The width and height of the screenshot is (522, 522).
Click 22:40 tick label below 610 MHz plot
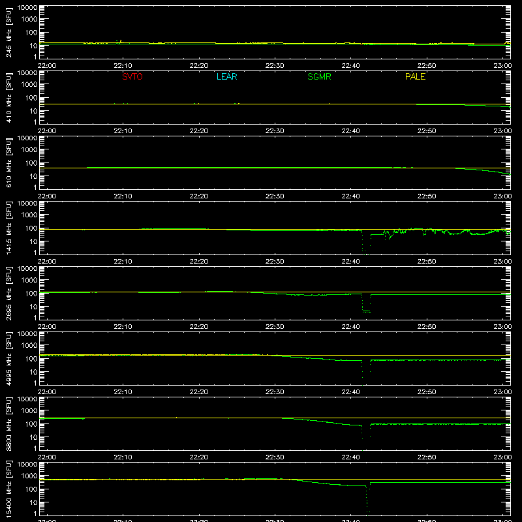(x=350, y=196)
